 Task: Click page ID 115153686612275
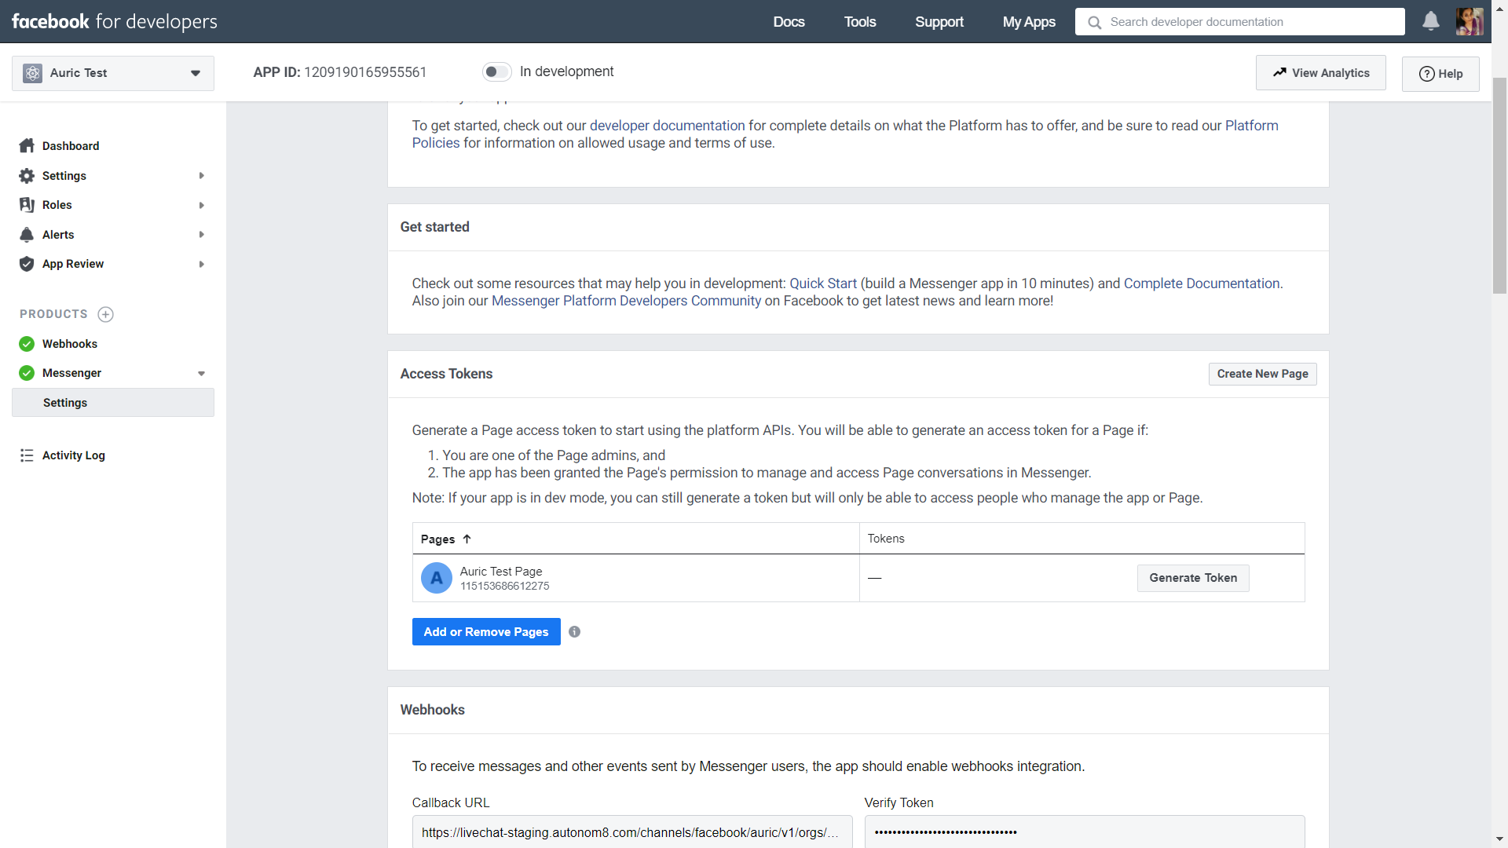coord(504,587)
